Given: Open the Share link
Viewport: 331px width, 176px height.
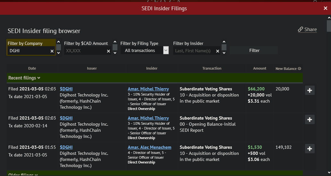Looking at the screenshot, I should click(307, 29).
